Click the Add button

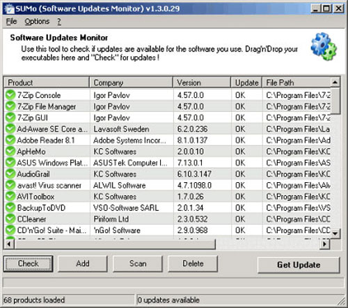pyautogui.click(x=83, y=264)
